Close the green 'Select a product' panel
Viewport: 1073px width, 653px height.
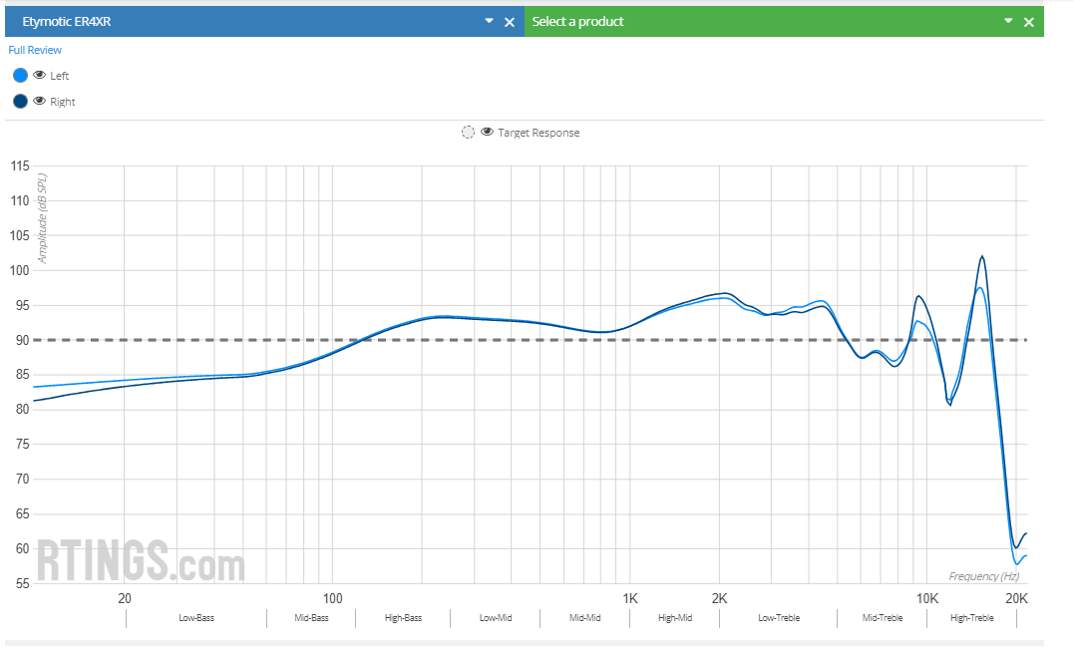point(1028,22)
